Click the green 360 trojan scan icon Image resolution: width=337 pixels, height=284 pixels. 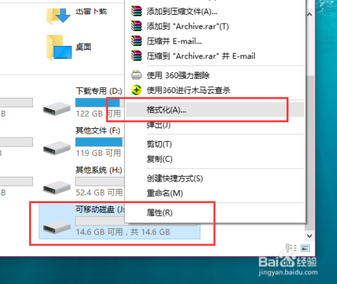[136, 90]
